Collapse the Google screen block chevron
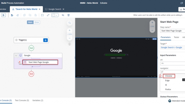185x104 pixels. [x=16, y=55]
